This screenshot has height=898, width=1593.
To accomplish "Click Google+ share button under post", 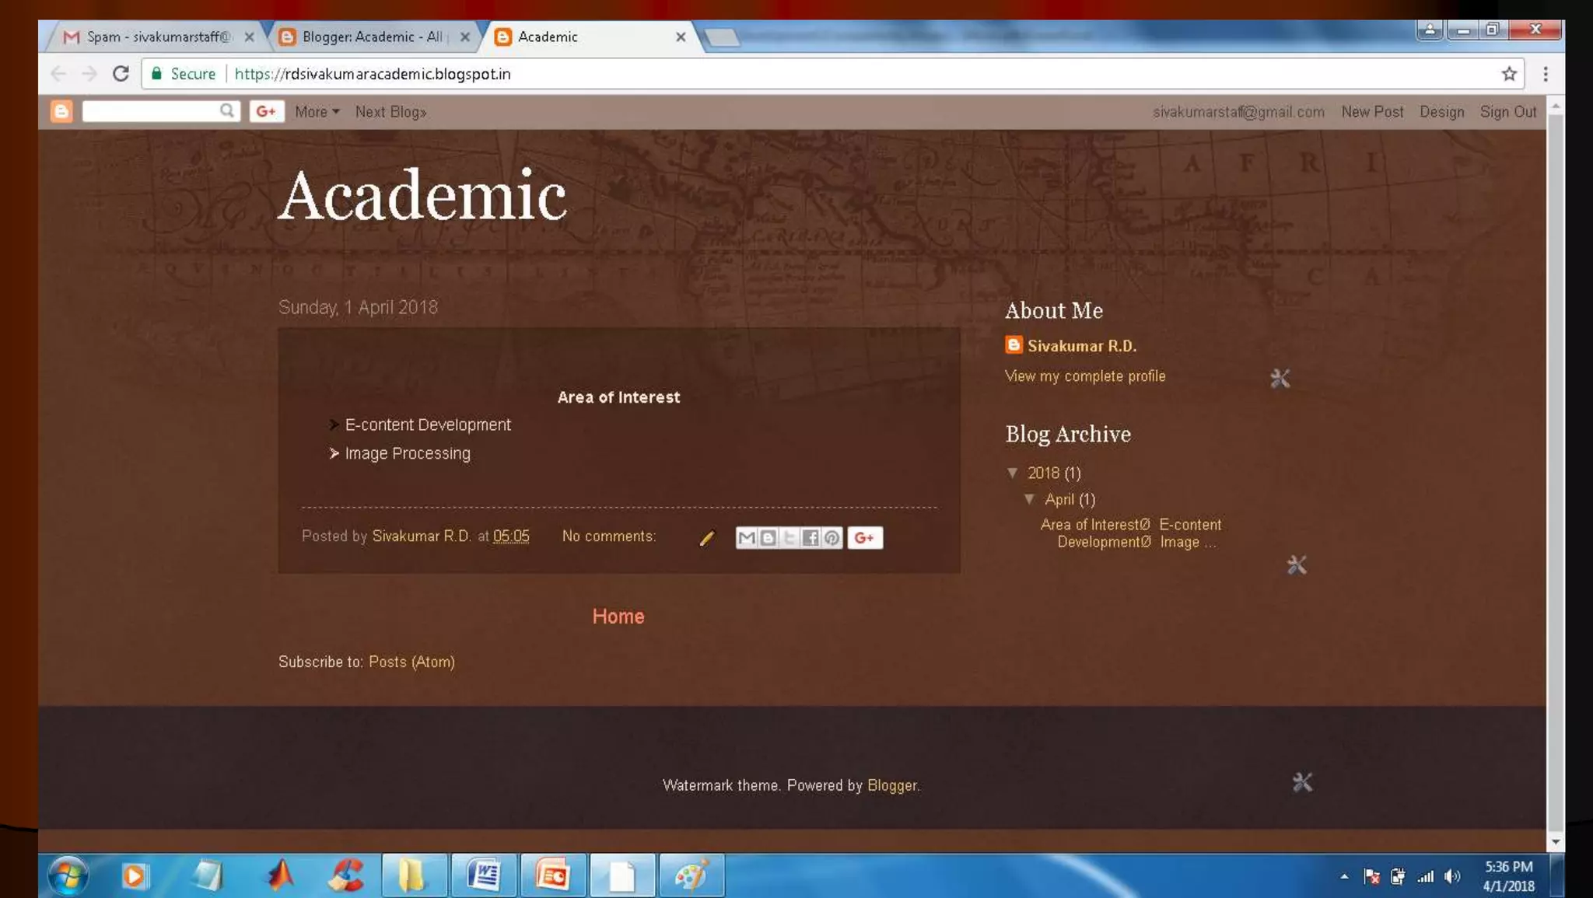I will (x=864, y=538).
